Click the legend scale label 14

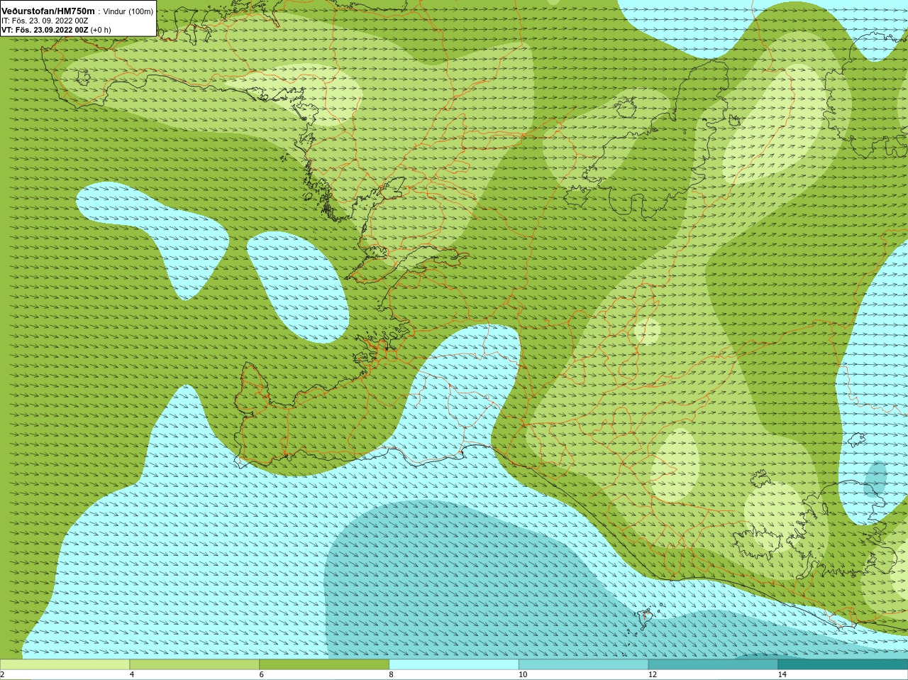coord(782,675)
